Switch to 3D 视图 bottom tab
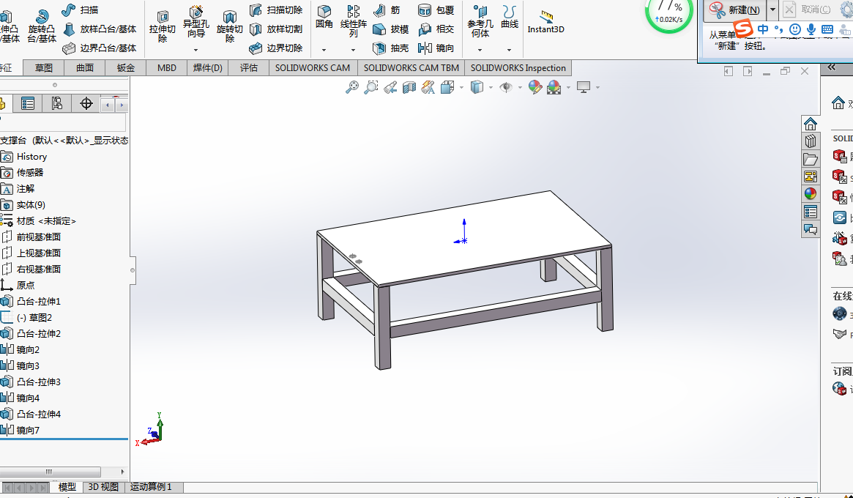The height and width of the screenshot is (498, 853). tap(103, 486)
